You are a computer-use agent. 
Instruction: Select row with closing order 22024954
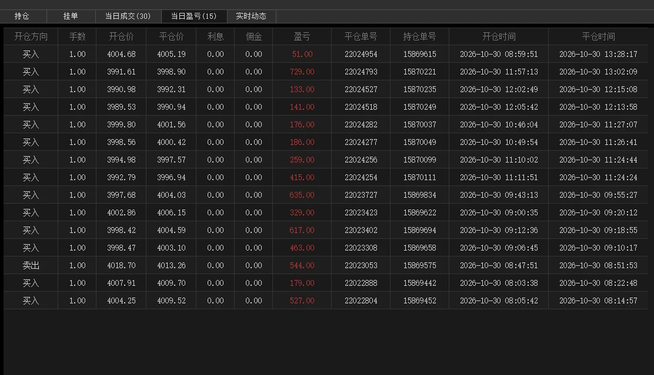click(x=326, y=54)
